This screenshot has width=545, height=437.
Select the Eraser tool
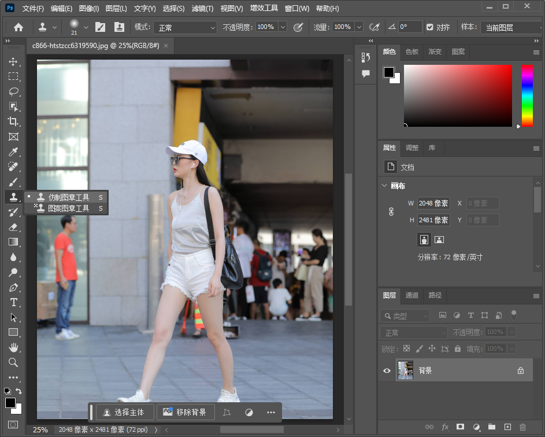point(13,227)
